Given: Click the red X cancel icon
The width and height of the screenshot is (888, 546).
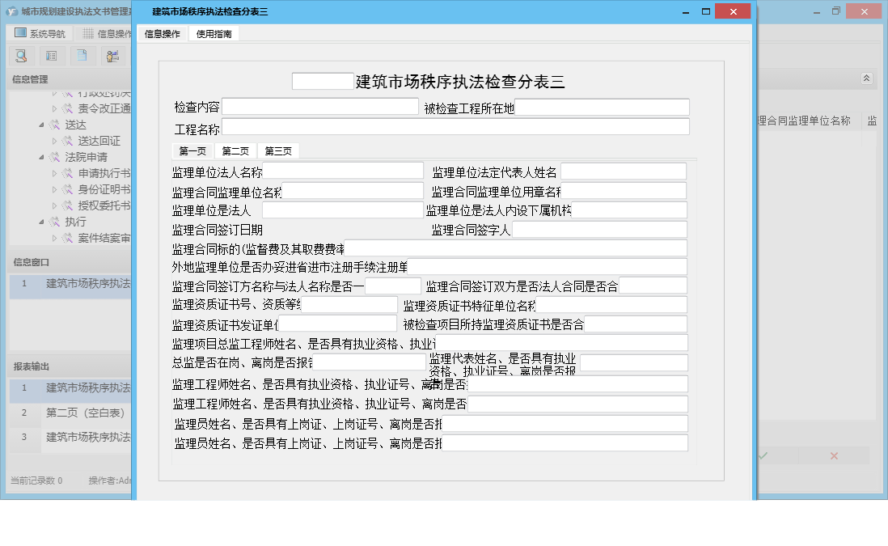Looking at the screenshot, I should tap(834, 455).
